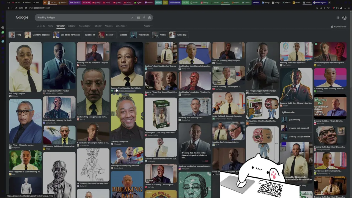Filter by the Villains wiki chip
Screen dimensions: 352x198
(140, 35)
